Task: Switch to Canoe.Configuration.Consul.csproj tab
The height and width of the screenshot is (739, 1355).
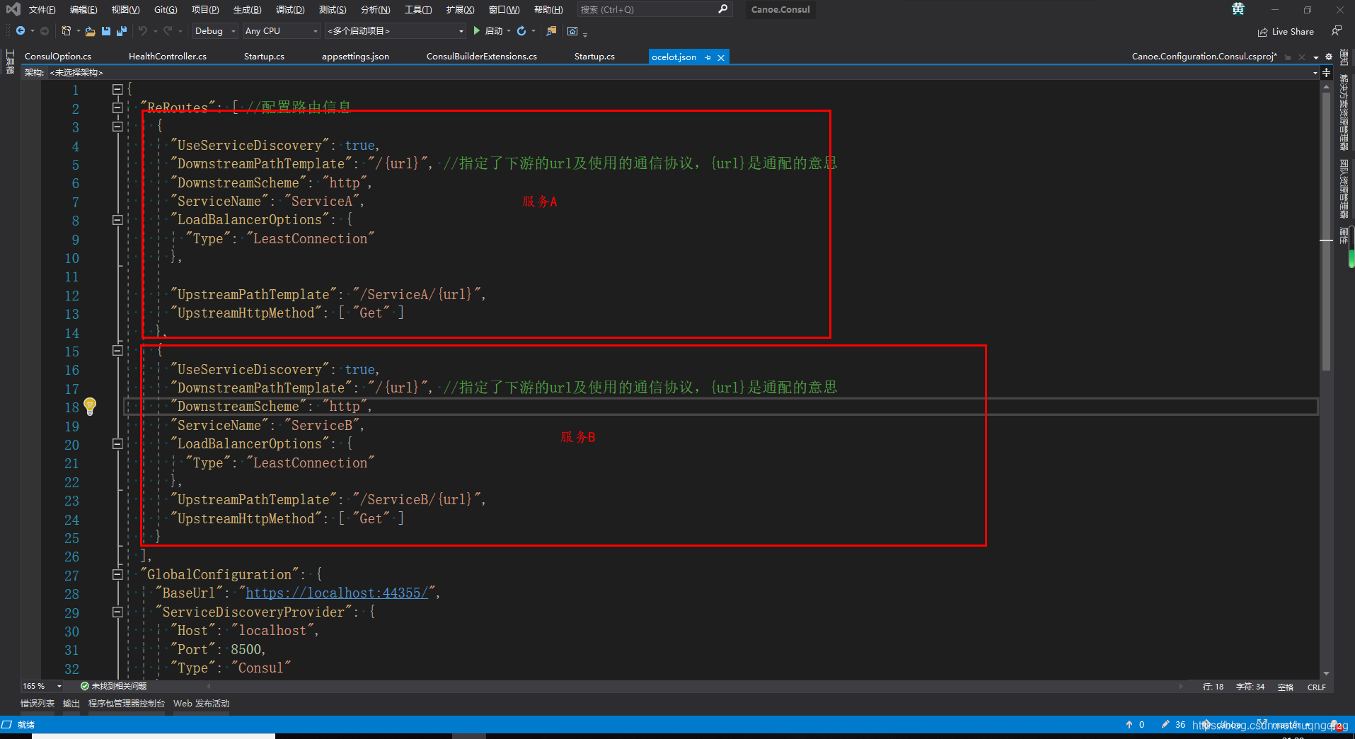Action: pos(1204,57)
